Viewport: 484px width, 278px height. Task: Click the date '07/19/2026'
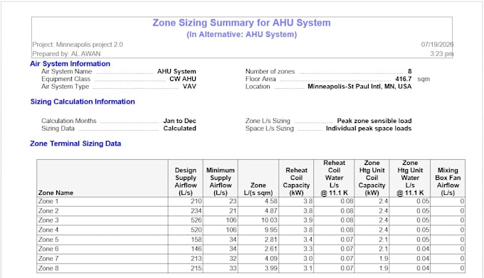click(x=437, y=44)
